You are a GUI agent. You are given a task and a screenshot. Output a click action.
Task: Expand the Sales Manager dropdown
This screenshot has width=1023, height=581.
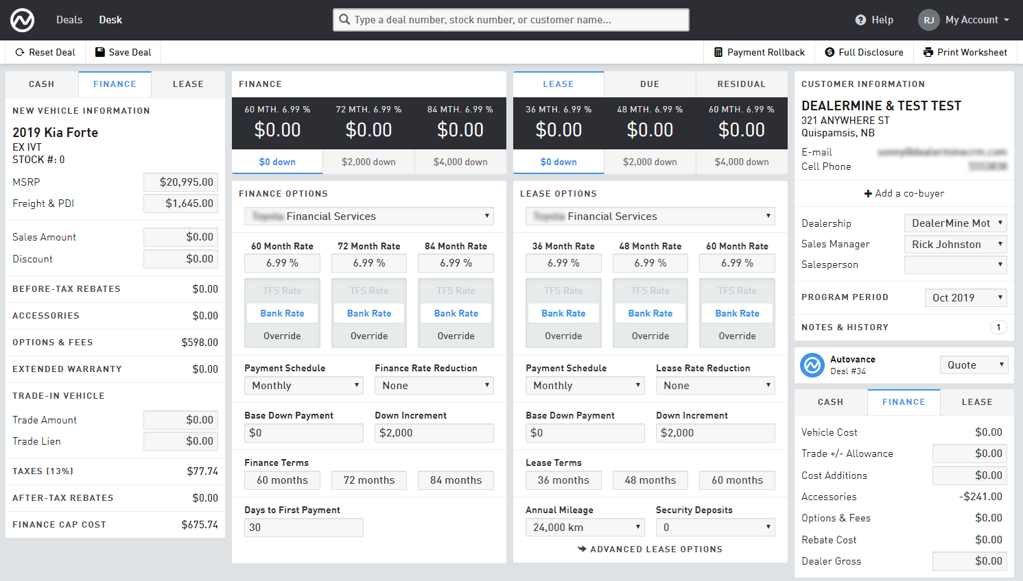click(955, 245)
